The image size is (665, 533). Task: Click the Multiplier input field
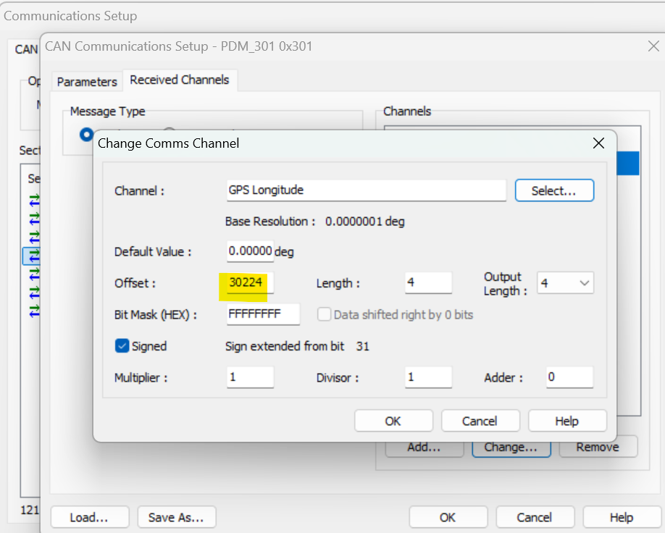(250, 377)
